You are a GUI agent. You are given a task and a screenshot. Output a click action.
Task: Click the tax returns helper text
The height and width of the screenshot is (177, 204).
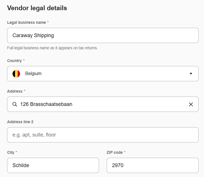point(52,48)
